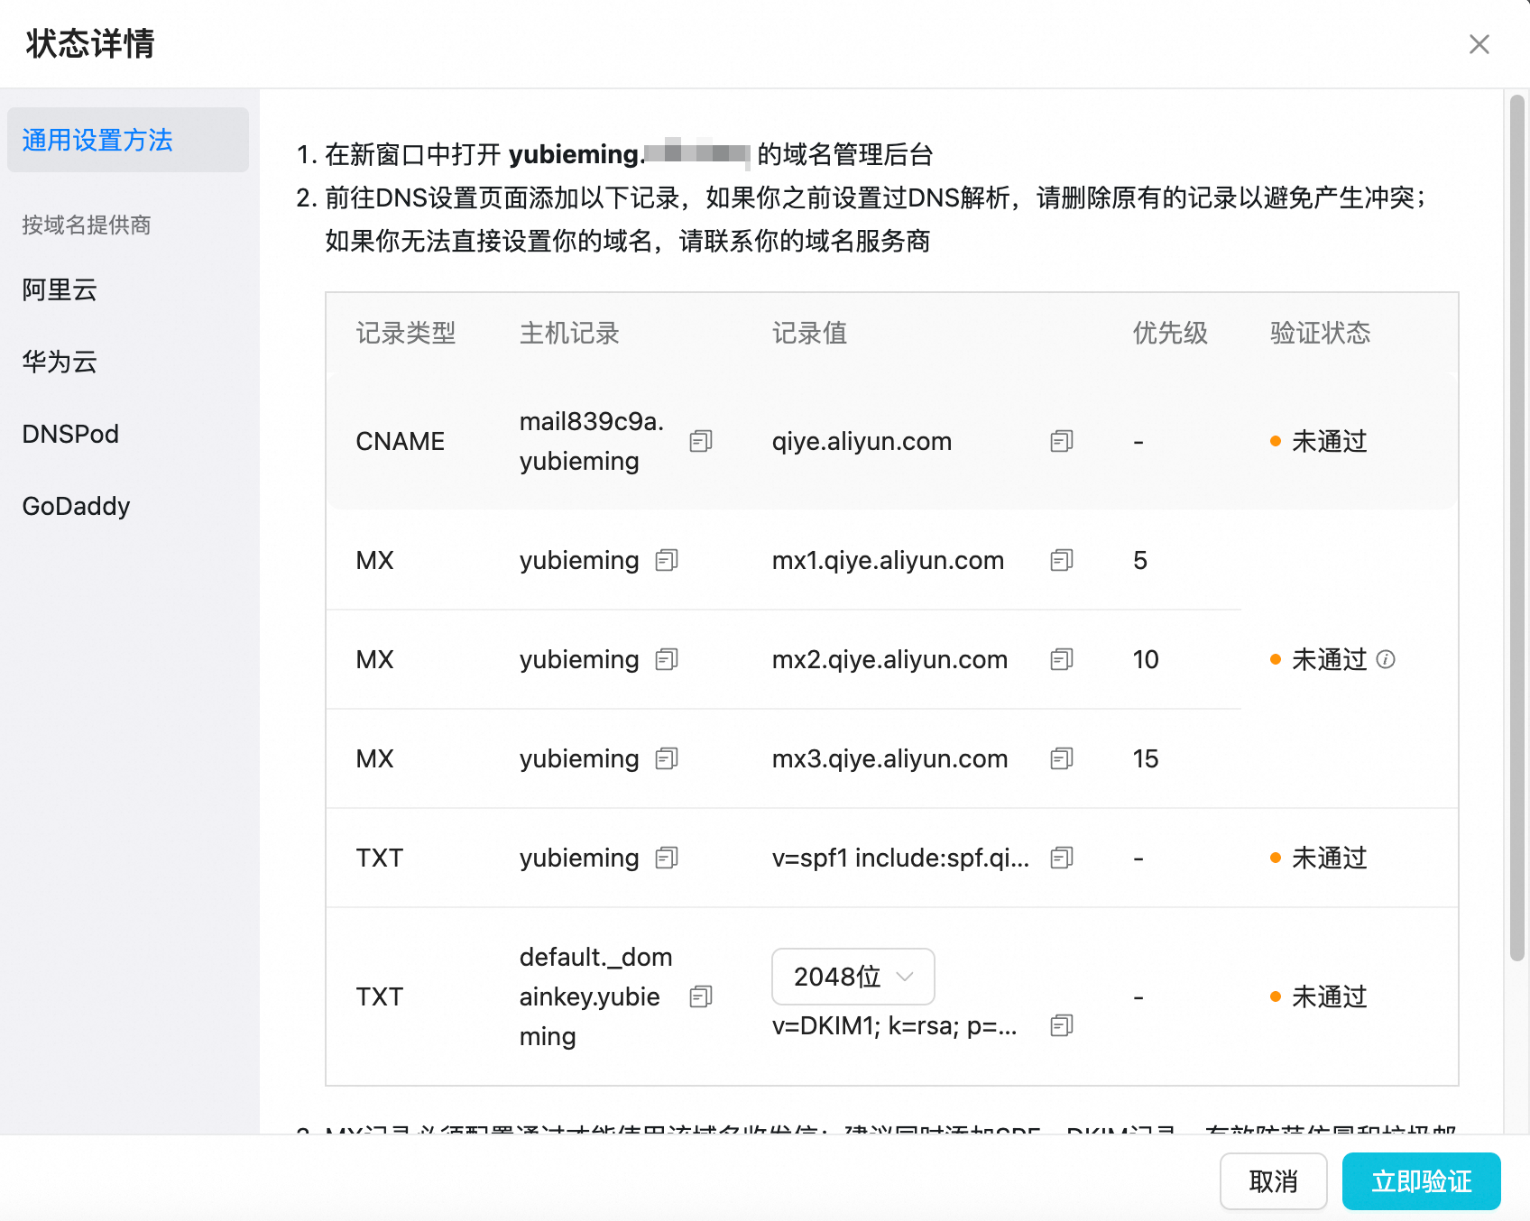
Task: Select 华为云 provider
Action: click(x=60, y=362)
